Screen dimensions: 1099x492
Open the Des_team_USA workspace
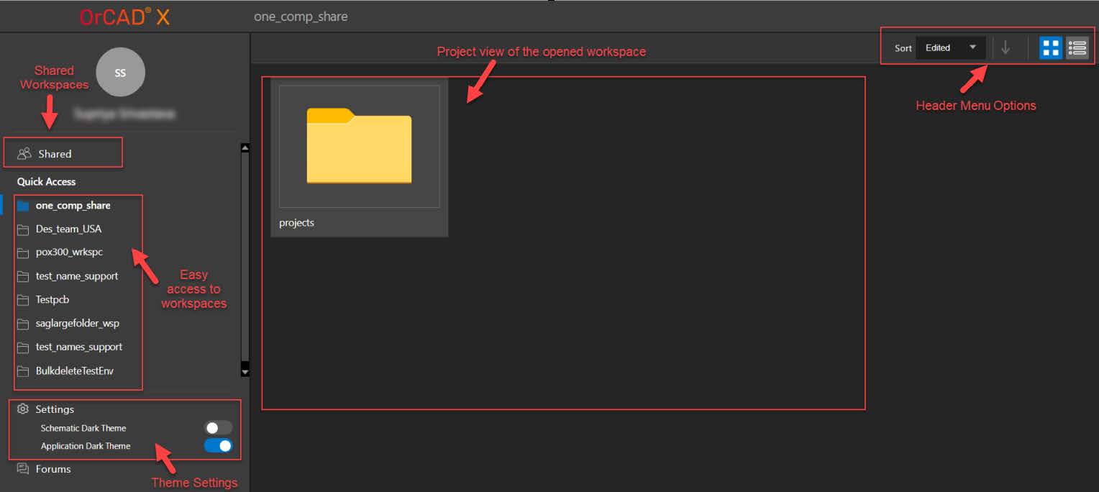point(68,229)
